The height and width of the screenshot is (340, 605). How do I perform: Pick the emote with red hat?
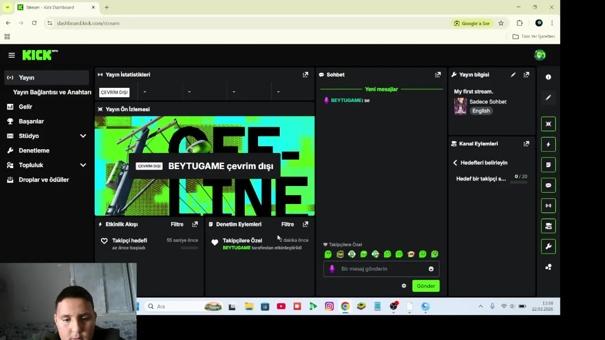point(411,254)
